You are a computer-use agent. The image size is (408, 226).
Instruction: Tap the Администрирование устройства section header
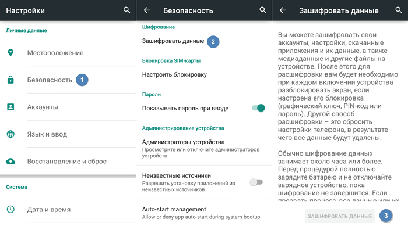[x=183, y=128]
